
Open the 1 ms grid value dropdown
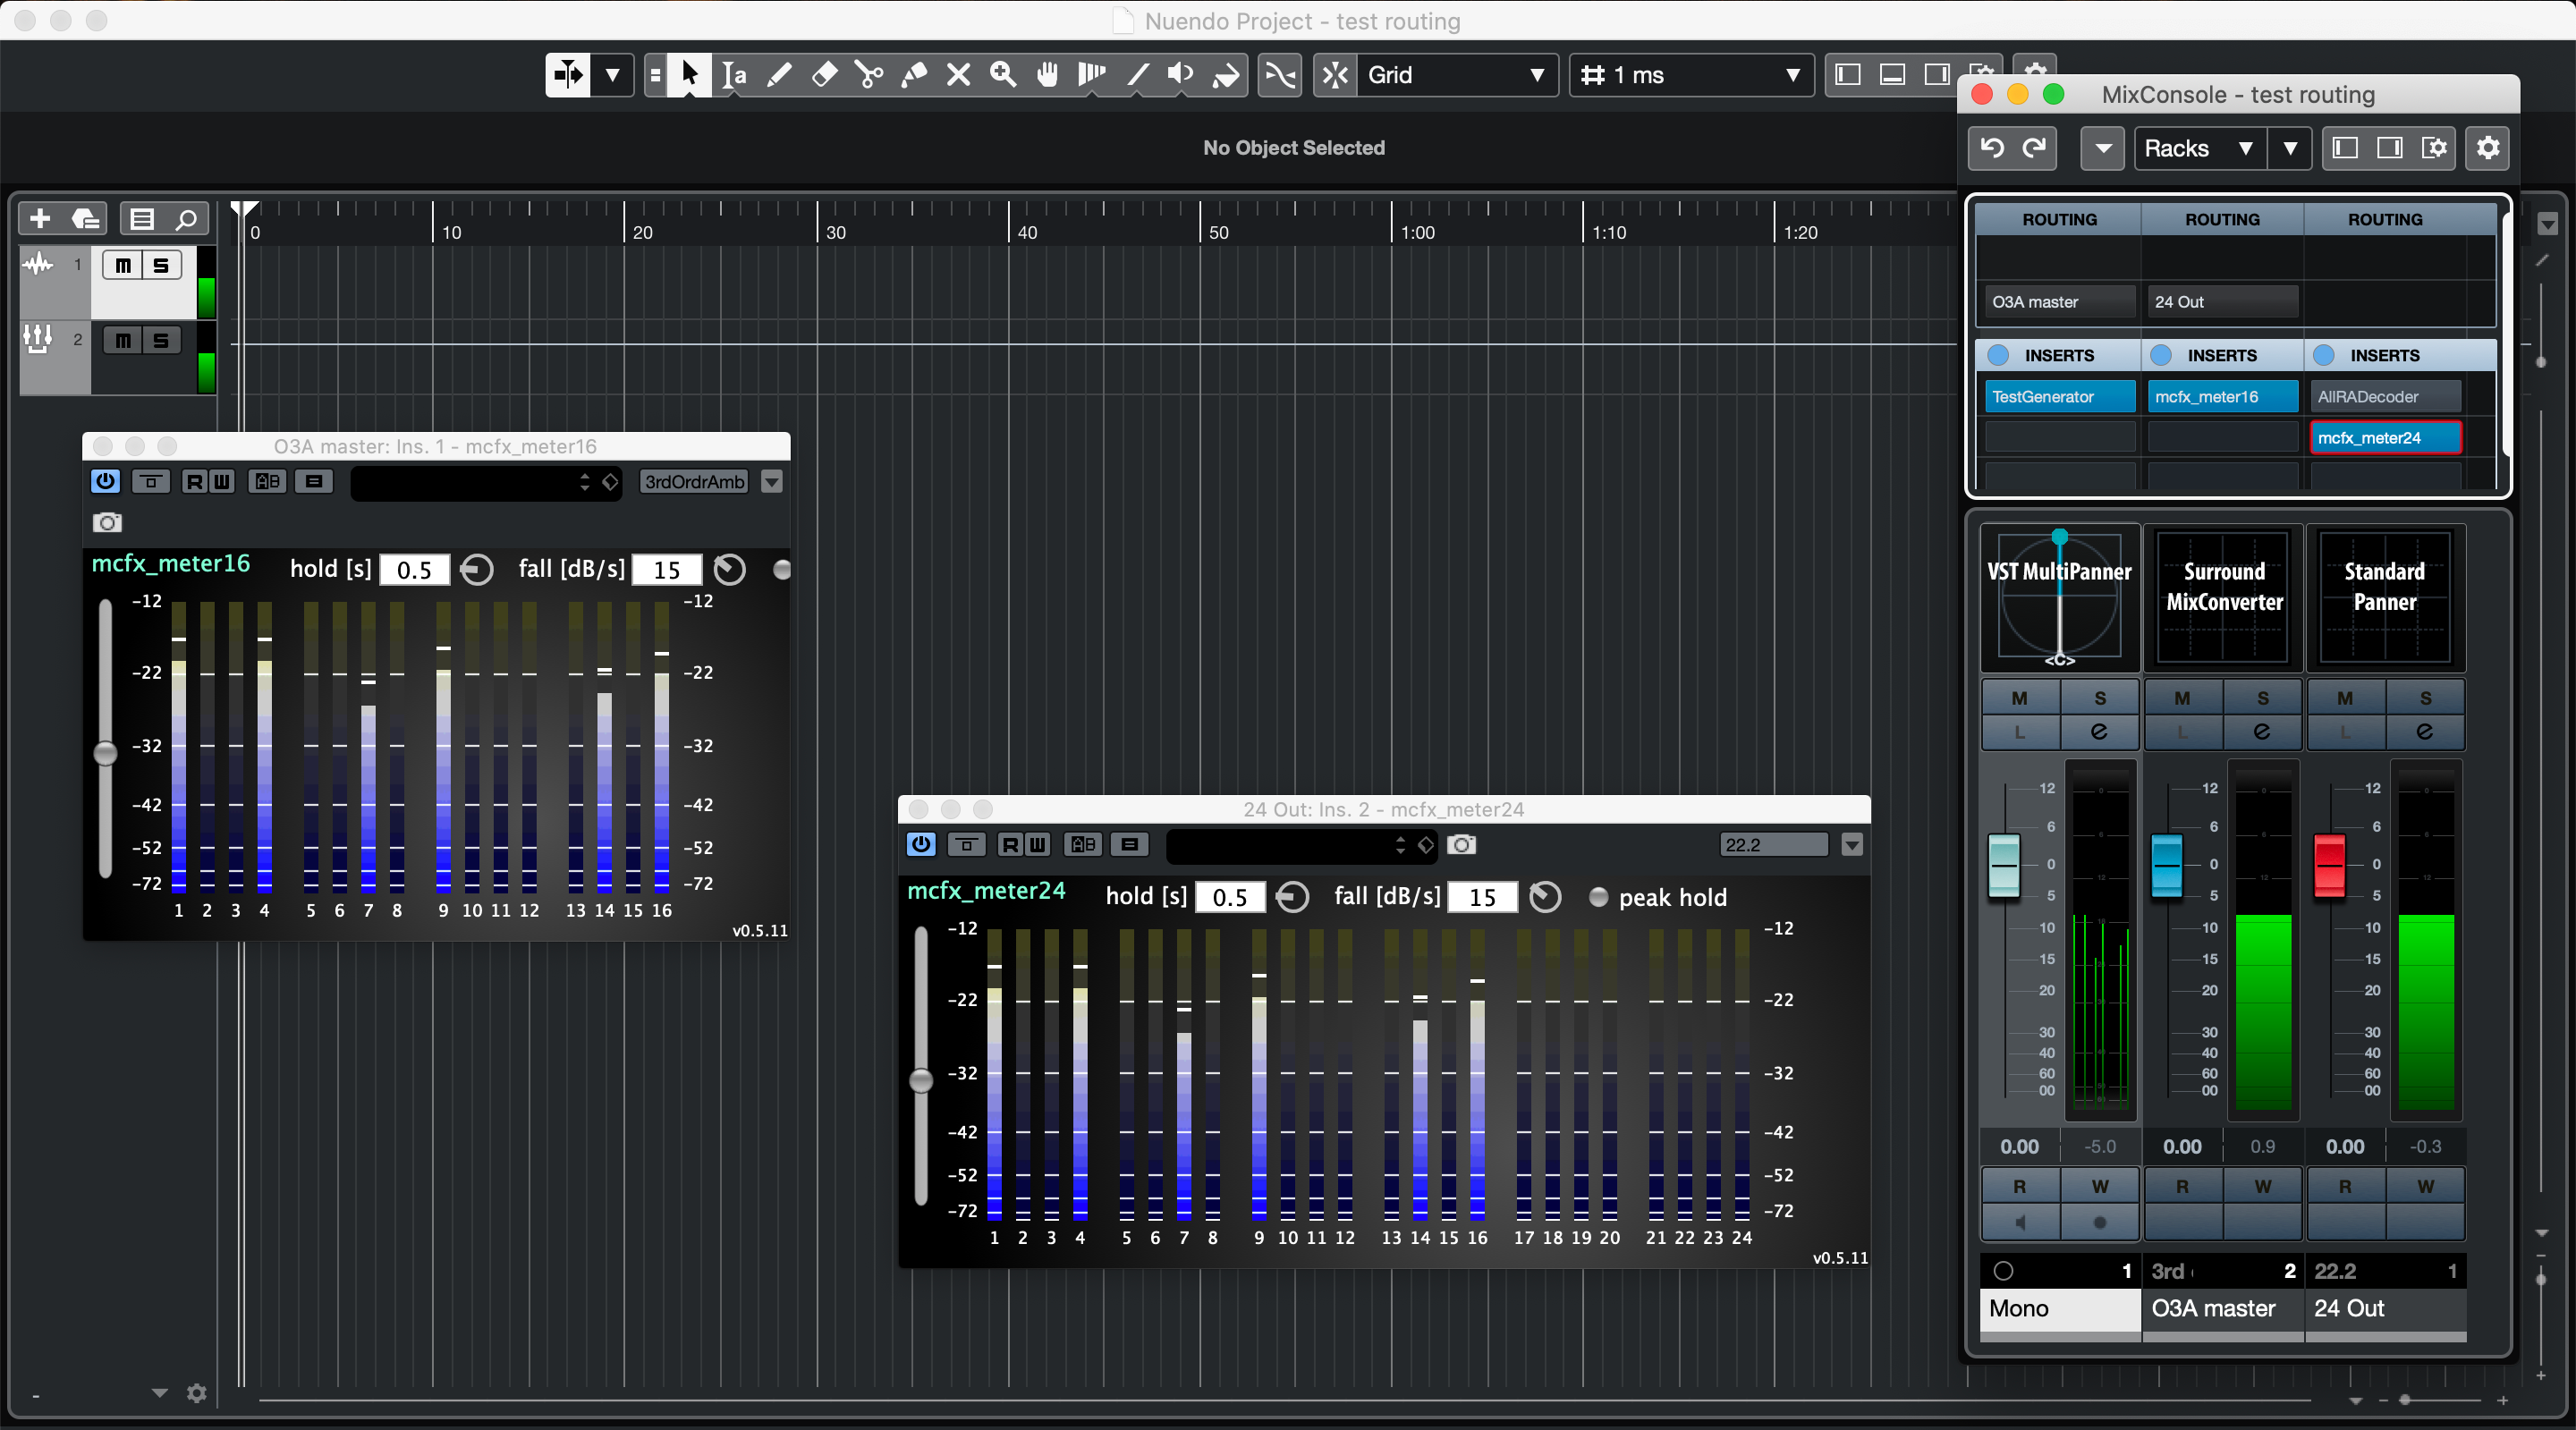[x=1691, y=75]
